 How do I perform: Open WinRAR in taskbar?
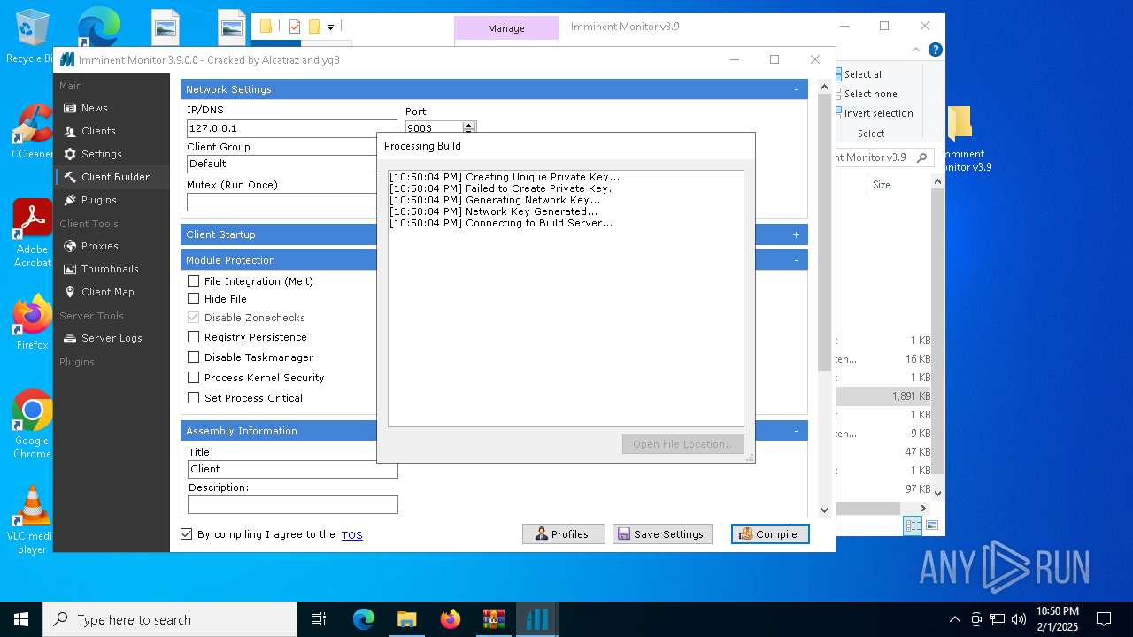click(493, 619)
